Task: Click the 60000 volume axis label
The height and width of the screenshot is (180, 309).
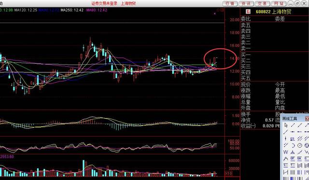Action: (234, 161)
